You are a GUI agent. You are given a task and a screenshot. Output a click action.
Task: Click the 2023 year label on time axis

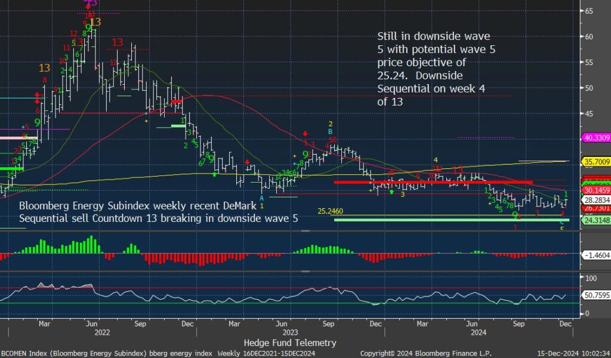(290, 332)
